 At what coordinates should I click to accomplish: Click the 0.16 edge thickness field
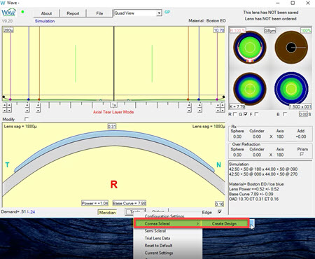click(219, 204)
